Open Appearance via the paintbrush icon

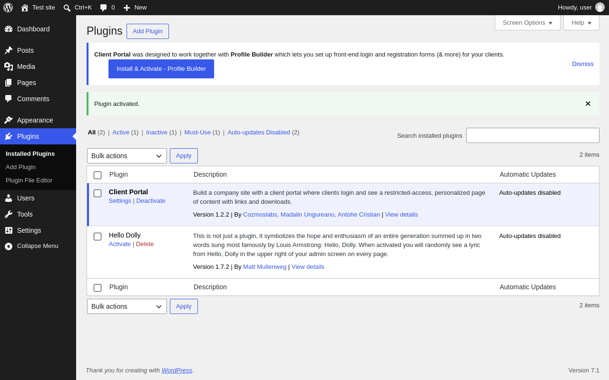(9, 120)
